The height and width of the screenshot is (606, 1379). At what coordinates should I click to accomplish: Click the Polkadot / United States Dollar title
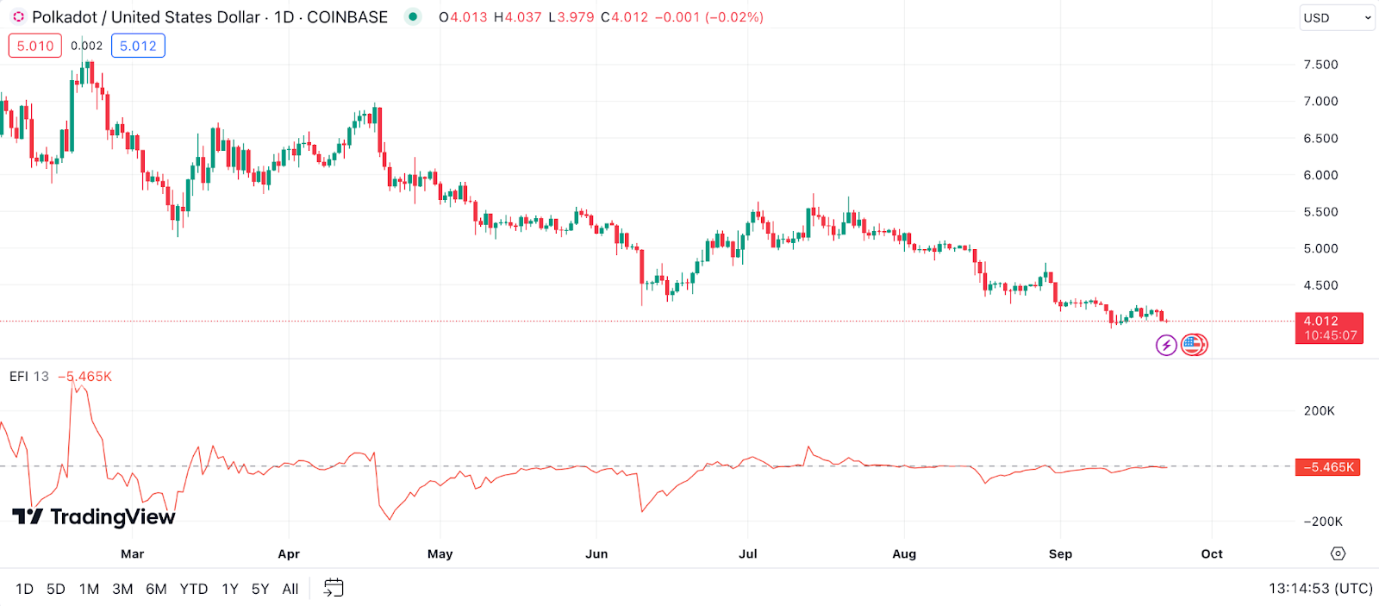coord(147,17)
